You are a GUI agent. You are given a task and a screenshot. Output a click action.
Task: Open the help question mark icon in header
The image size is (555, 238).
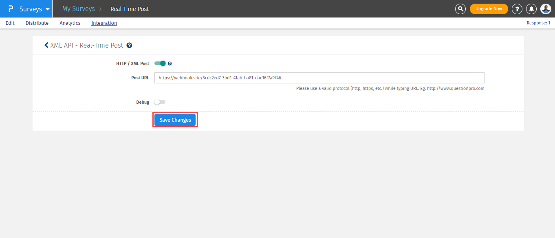pos(517,9)
